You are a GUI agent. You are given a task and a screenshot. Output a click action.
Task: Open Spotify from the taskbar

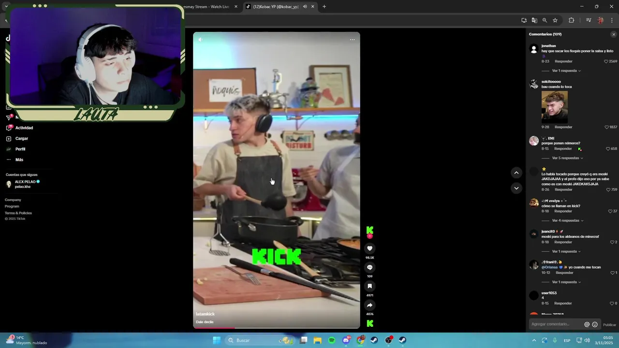[332, 340]
